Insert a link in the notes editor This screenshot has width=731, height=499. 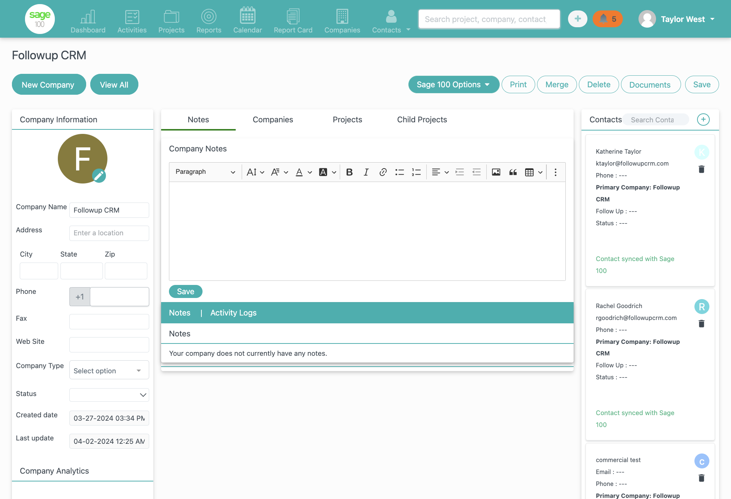point(383,172)
